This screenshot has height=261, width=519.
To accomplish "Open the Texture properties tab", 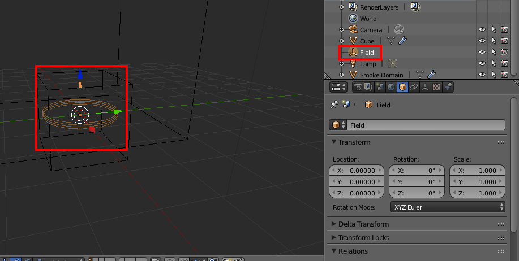I will pos(436,87).
